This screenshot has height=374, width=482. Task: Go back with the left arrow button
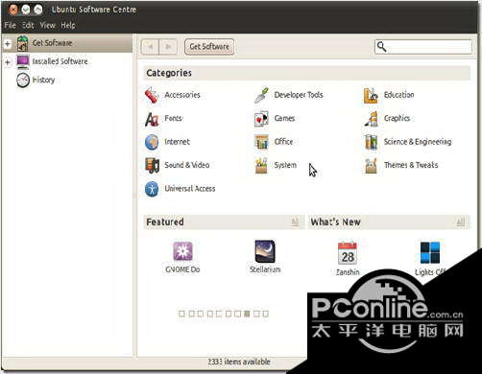[x=150, y=47]
